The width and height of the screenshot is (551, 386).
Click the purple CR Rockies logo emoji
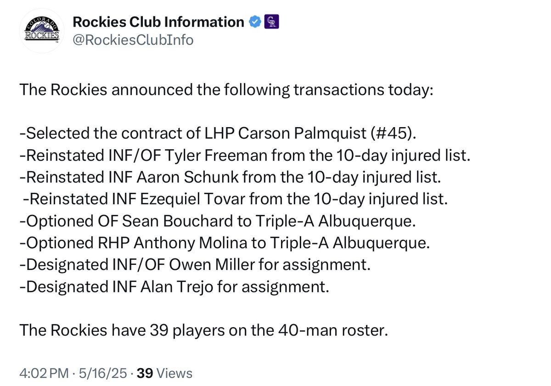(x=272, y=21)
